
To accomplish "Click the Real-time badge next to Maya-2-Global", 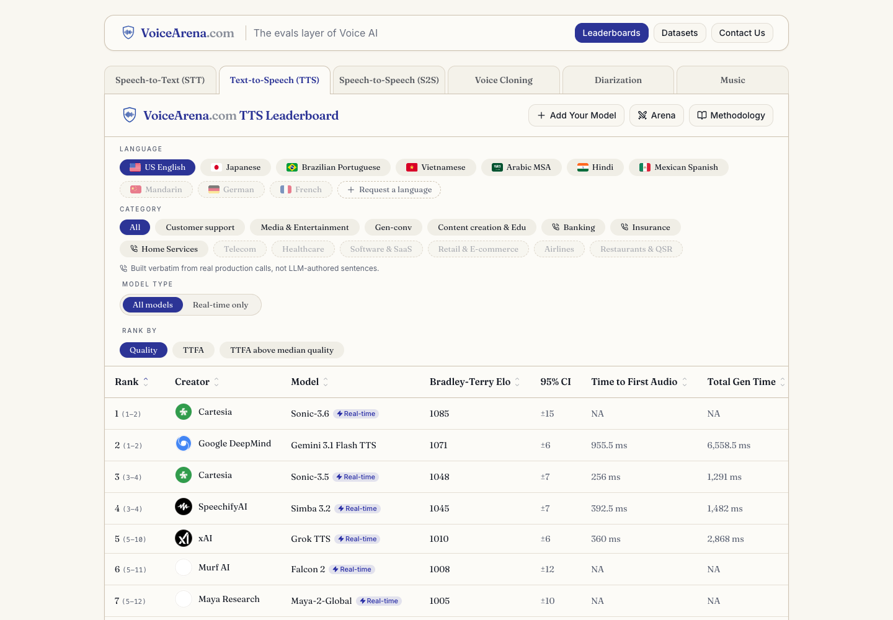I will tap(379, 601).
